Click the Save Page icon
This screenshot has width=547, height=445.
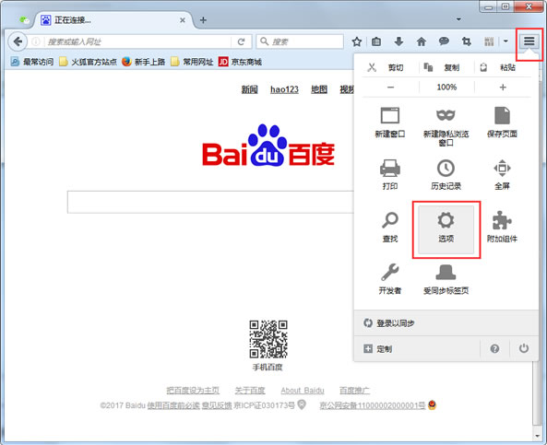pos(502,115)
